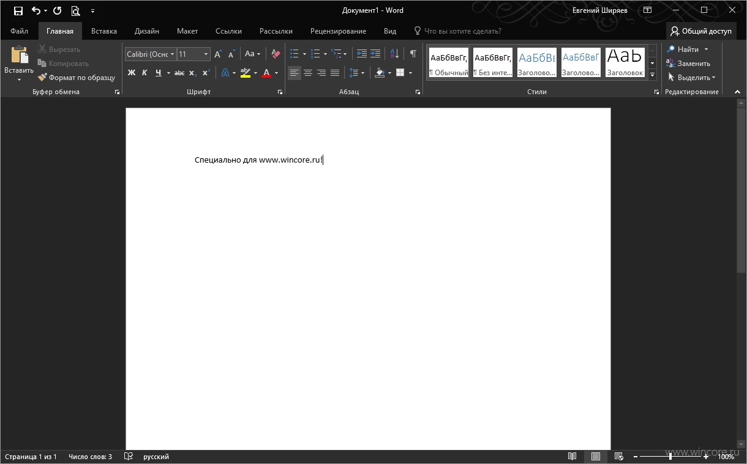Open the Ссылки ribbon tab
Viewport: 747px width, 464px height.
pos(228,31)
